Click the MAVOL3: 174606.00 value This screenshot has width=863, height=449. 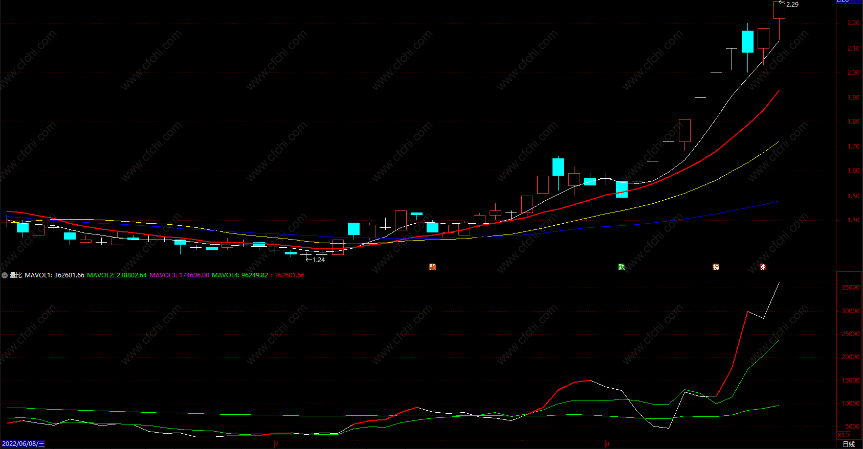180,275
